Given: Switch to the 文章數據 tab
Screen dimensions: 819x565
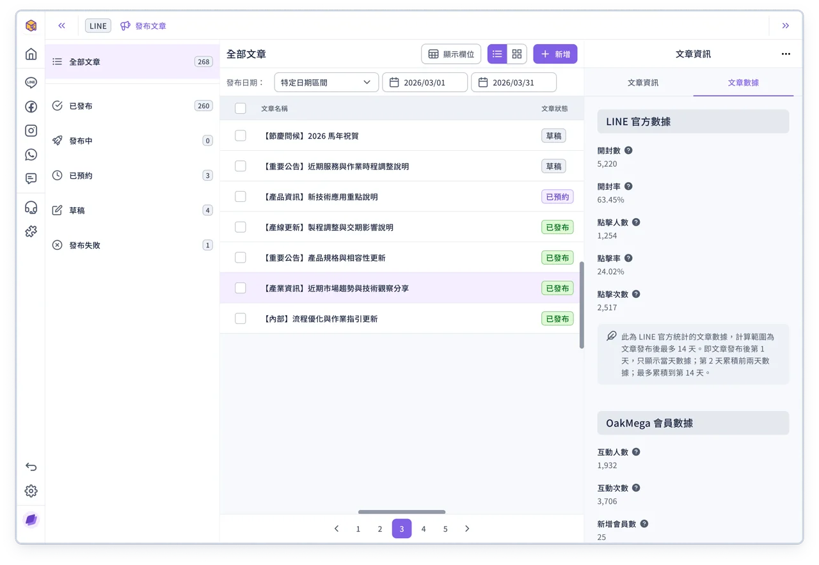Looking at the screenshot, I should pyautogui.click(x=743, y=82).
